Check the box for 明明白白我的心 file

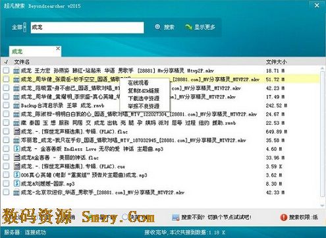click(6, 114)
